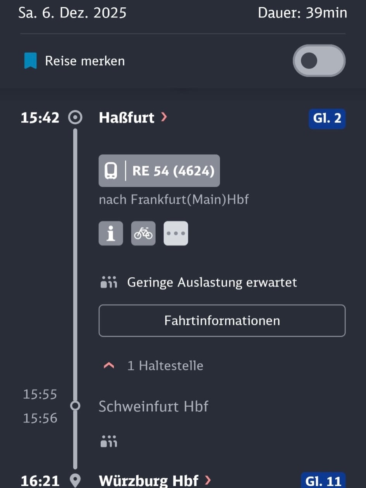366x488 pixels.
Task: Tap the blue bookmark icon
Action: click(x=30, y=61)
